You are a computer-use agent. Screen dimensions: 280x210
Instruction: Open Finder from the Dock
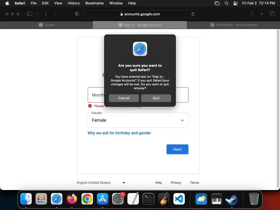pyautogui.click(x=26, y=199)
